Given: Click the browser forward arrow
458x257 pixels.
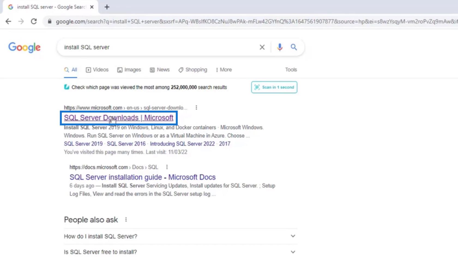Looking at the screenshot, I should [x=21, y=21].
